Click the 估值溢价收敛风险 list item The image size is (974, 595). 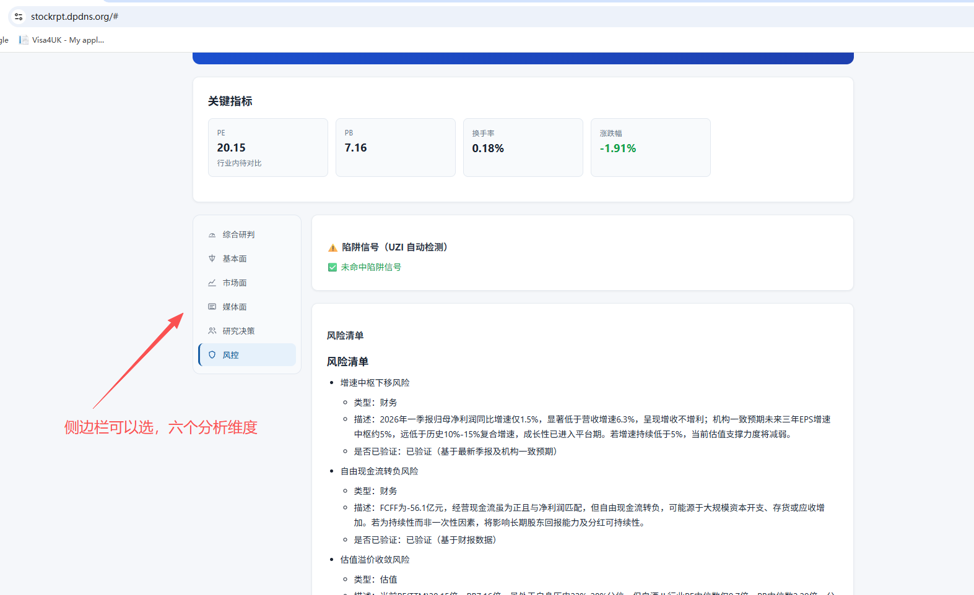point(375,560)
